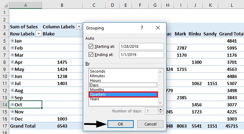Click the 1475 value in Apr row
The height and width of the screenshot is (134, 244).
(x=62, y=62)
